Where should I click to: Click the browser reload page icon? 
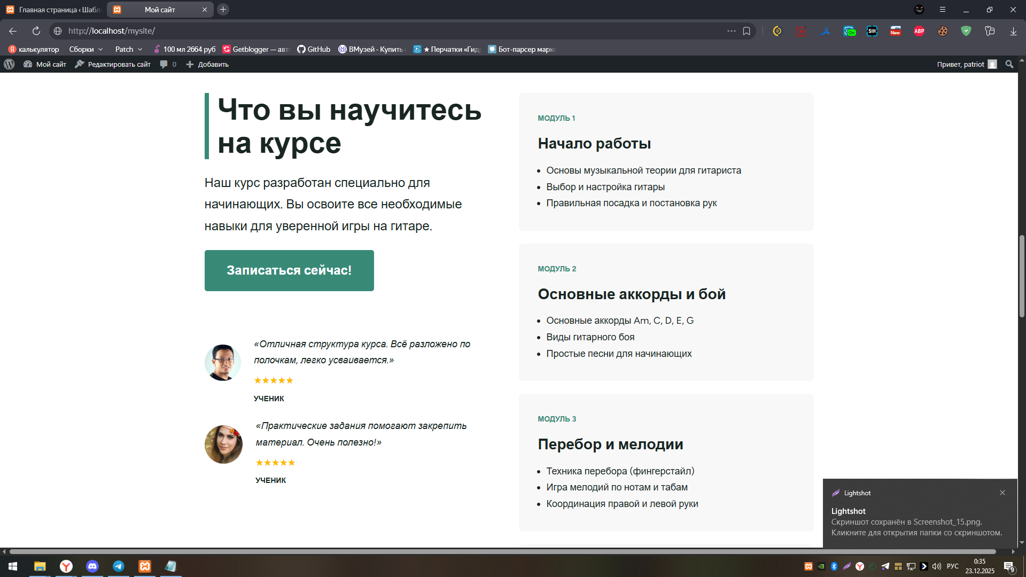click(36, 31)
